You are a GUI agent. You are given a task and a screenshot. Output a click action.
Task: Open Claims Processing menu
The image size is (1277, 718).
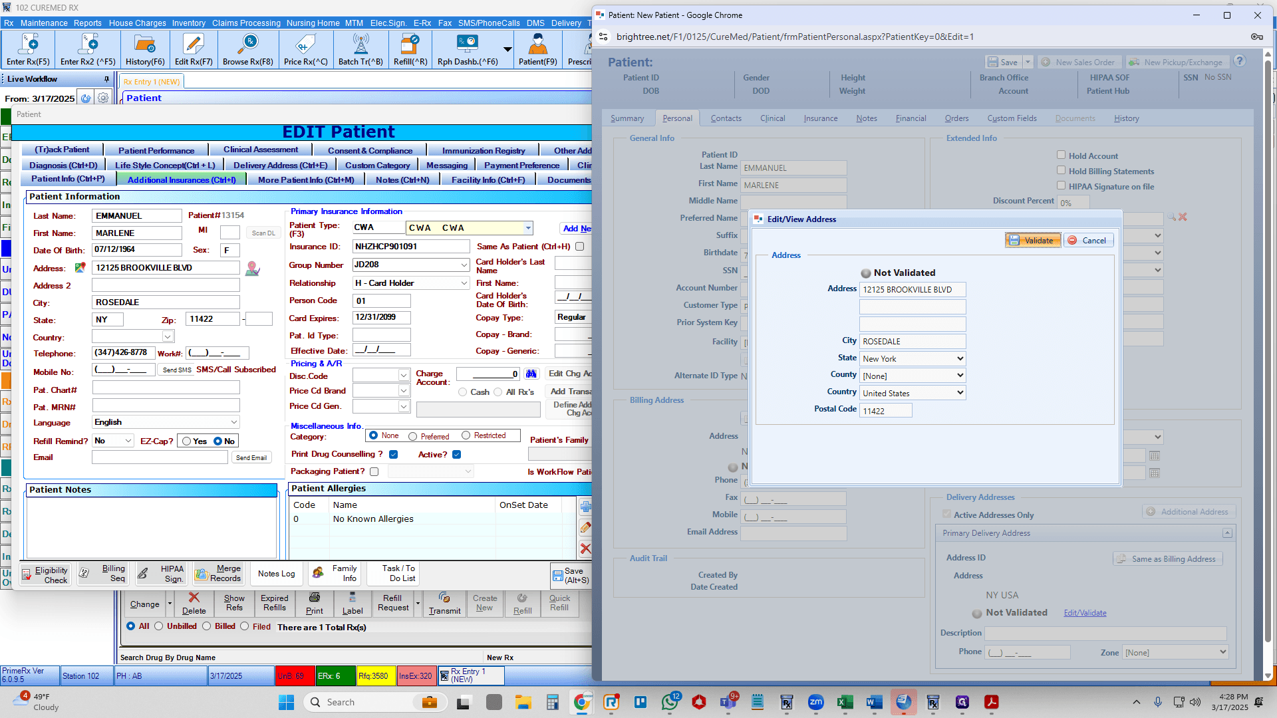pyautogui.click(x=246, y=23)
